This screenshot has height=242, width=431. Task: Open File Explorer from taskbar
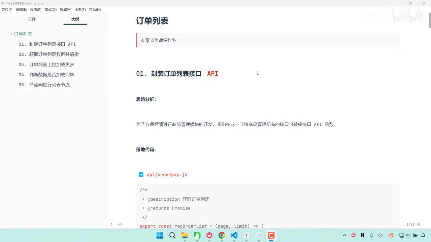pos(185,235)
